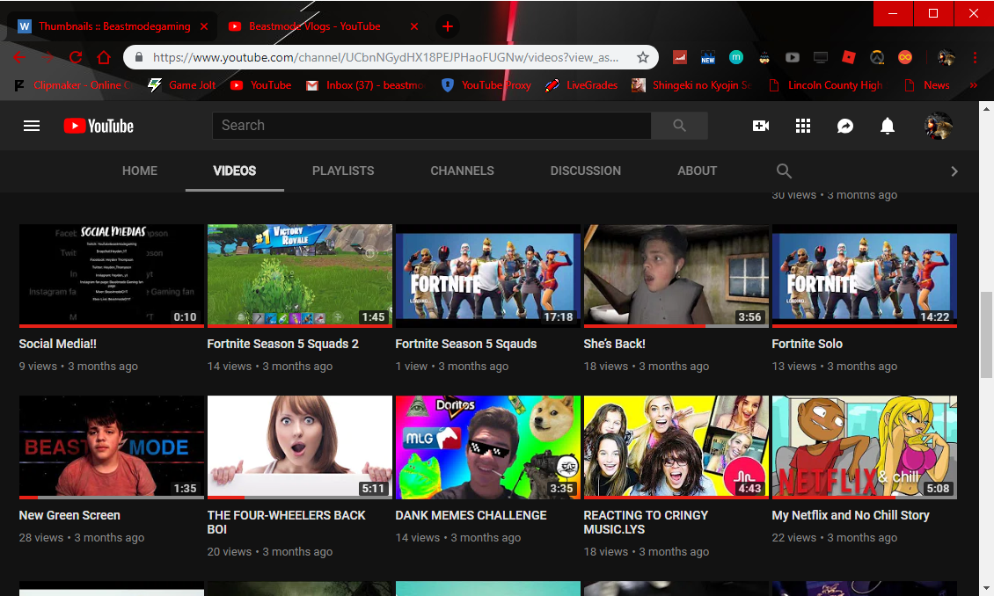Open the News bookmark
The width and height of the screenshot is (994, 596).
pyautogui.click(x=927, y=85)
